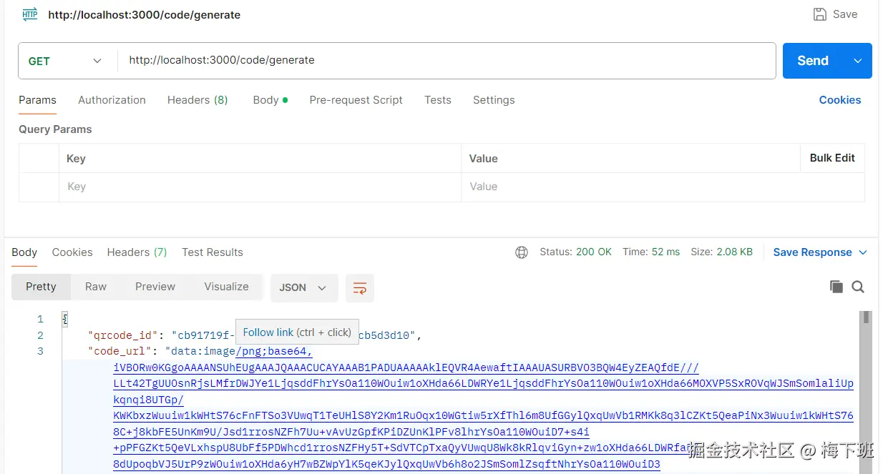The width and height of the screenshot is (888, 474).
Task: Open the response Headers (7) tab
Action: [x=137, y=252]
